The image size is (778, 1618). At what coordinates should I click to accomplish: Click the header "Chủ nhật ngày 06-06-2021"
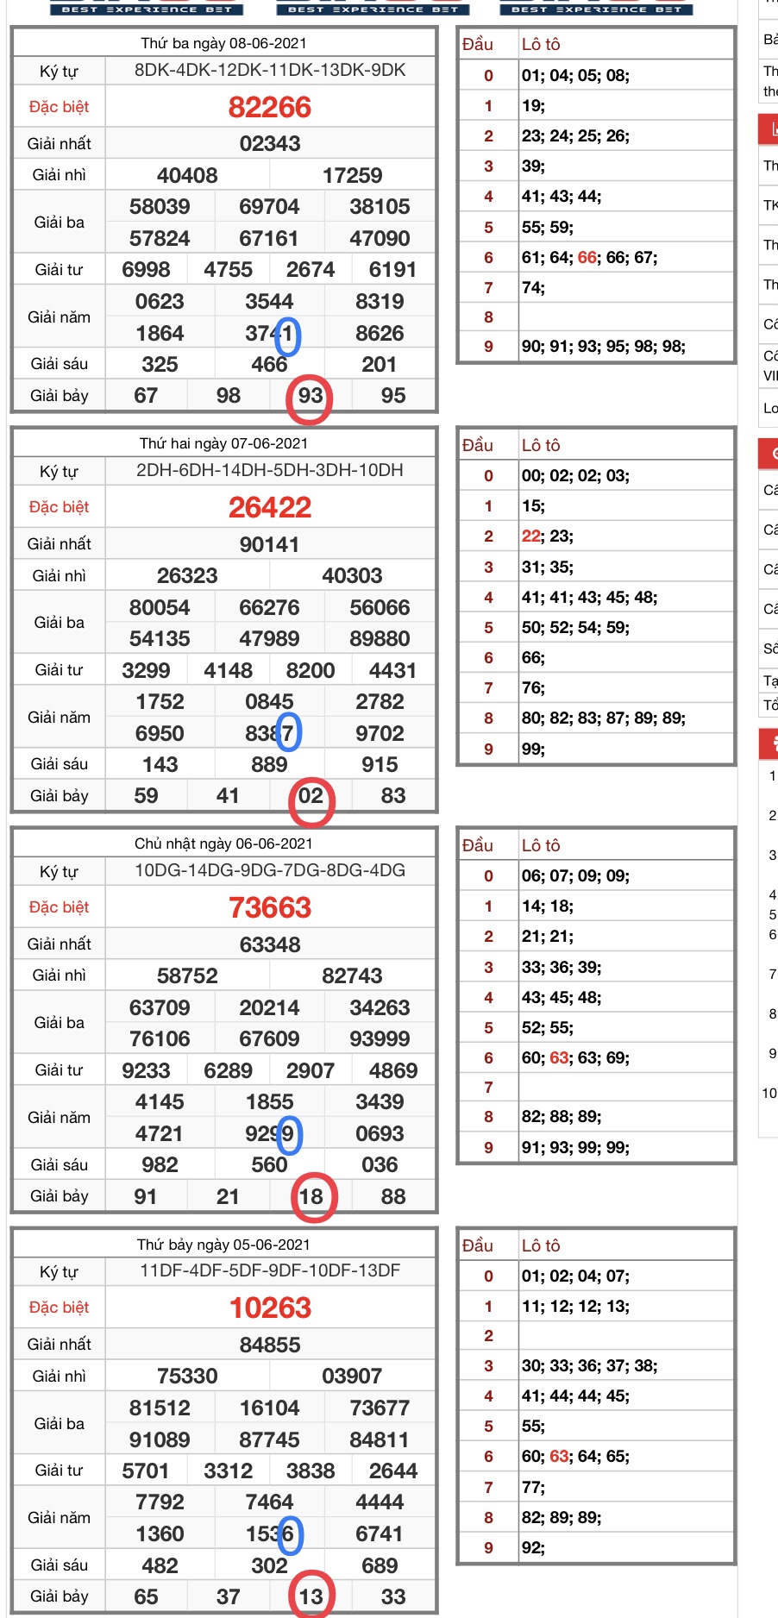coord(223,843)
